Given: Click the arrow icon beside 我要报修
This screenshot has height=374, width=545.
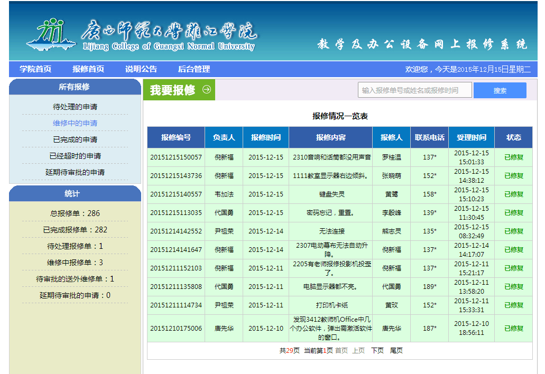Looking at the screenshot, I should point(206,90).
